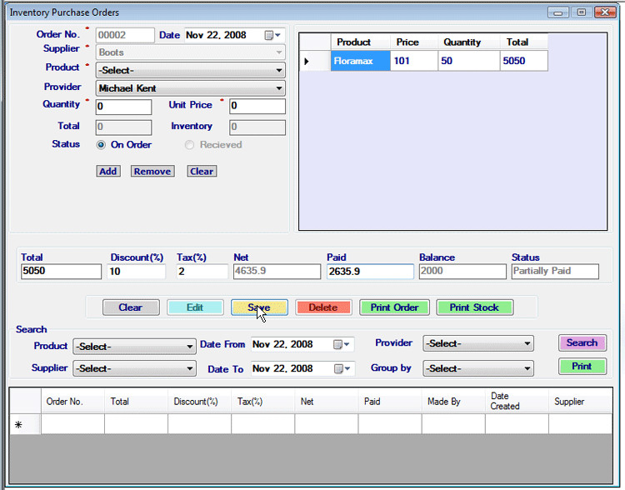Click the Price column header
The image size is (625, 490).
[414, 42]
